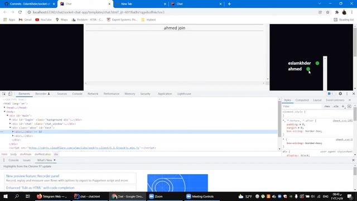Close the DevTools panel
This screenshot has height=201, width=357.
pyautogui.click(x=354, y=94)
